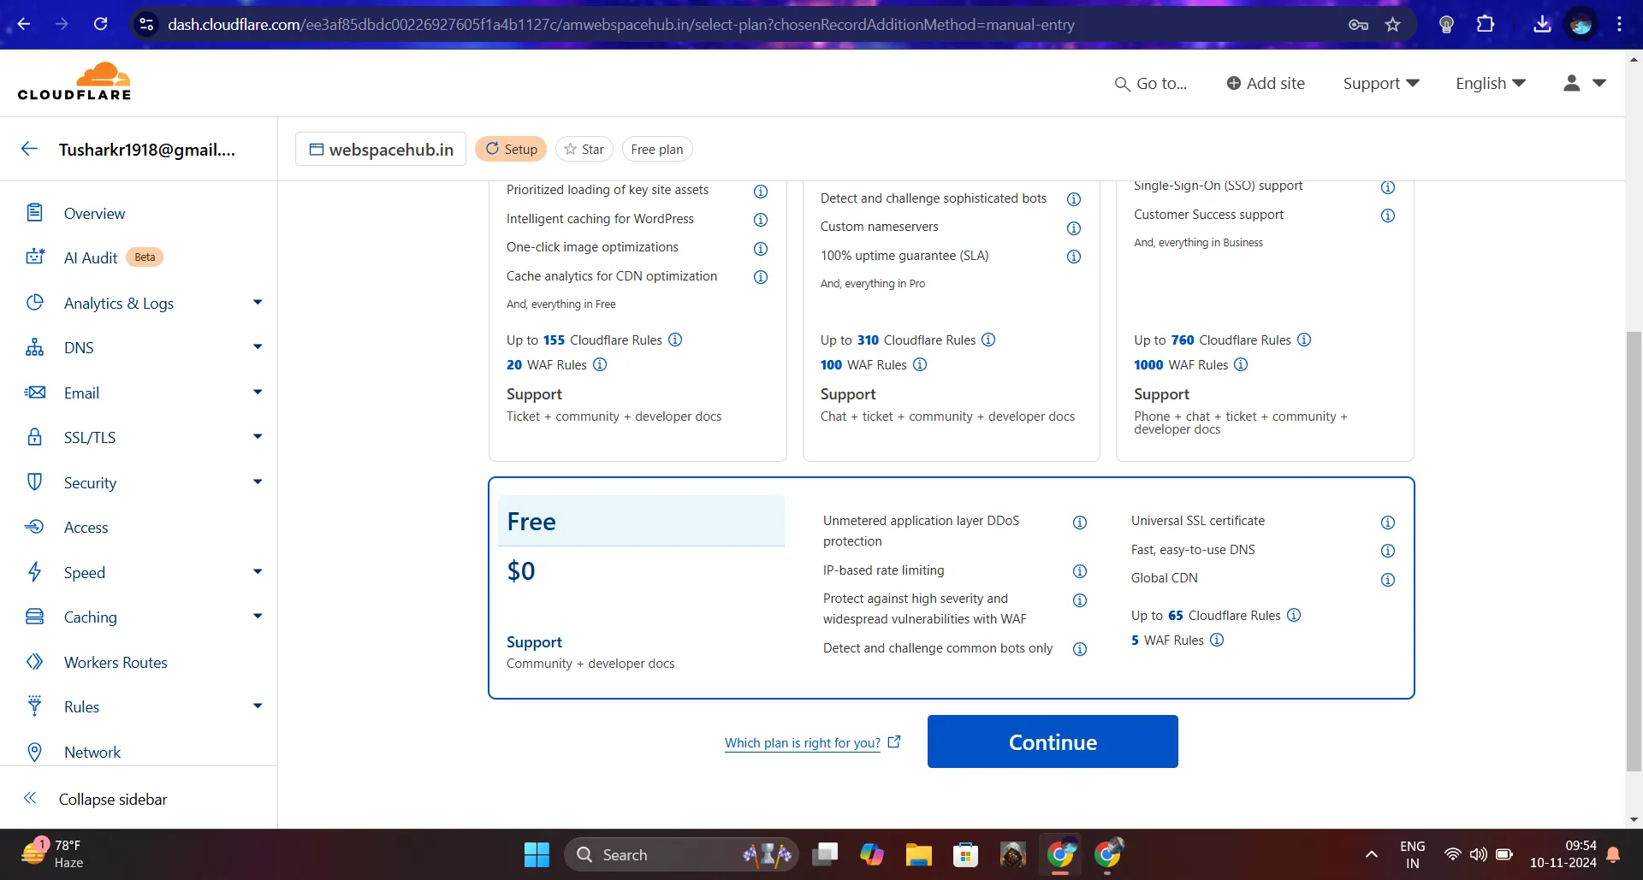Info icon beside 65 Cloudflare Rules
The width and height of the screenshot is (1643, 880).
tap(1294, 615)
